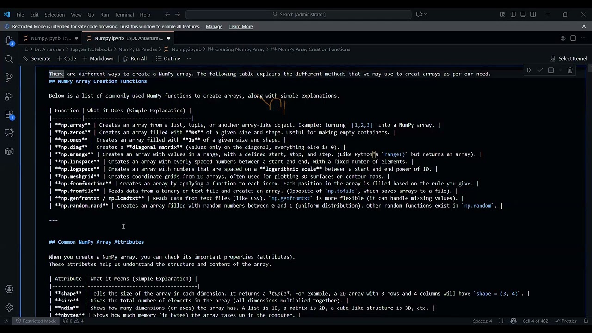This screenshot has width=592, height=333.
Task: Open the Selection menu
Action: [x=55, y=14]
